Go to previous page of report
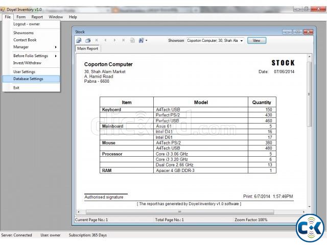Viewport: 327px width, 245px height. click(x=106, y=40)
